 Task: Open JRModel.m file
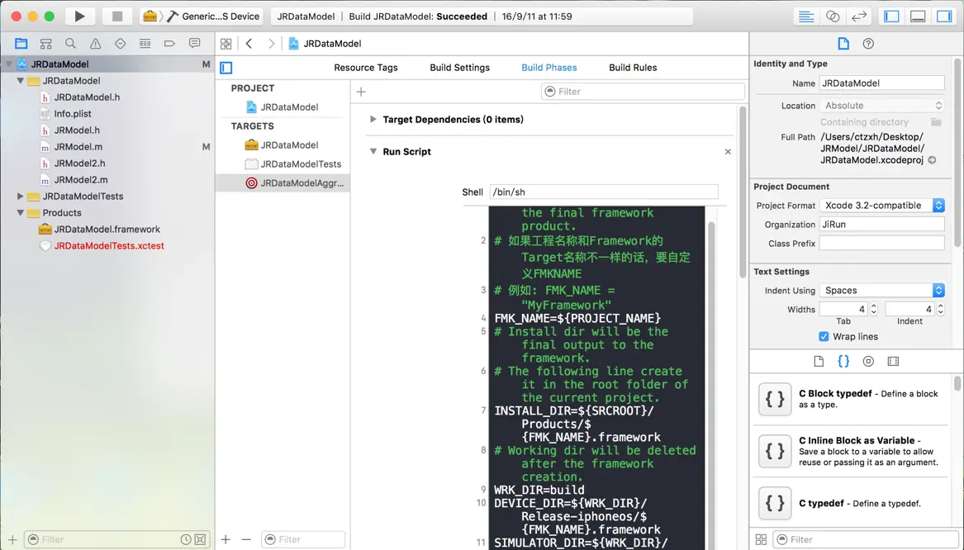78,147
